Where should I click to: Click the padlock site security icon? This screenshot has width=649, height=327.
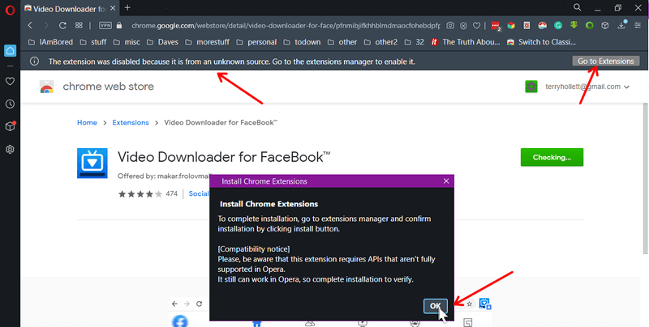pos(119,26)
